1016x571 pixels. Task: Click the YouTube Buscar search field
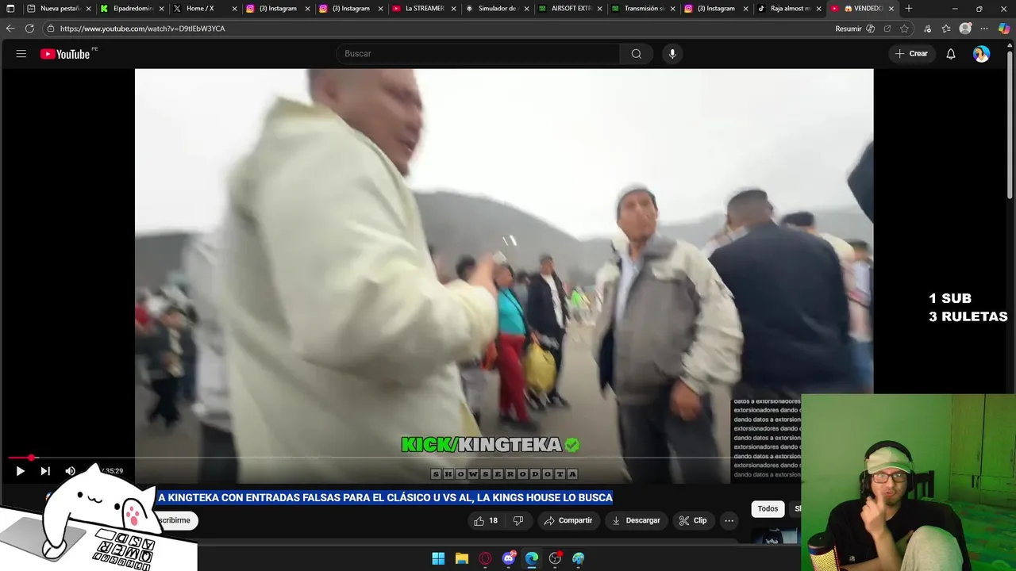(478, 54)
